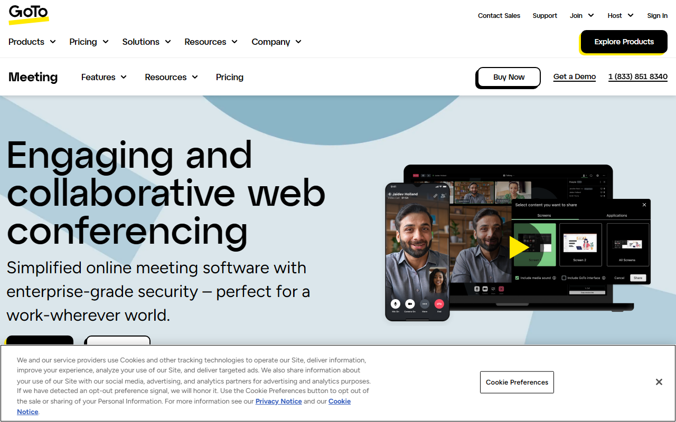Click the 'Select content you want to share' text
The width and height of the screenshot is (676, 422).
[x=546, y=205]
